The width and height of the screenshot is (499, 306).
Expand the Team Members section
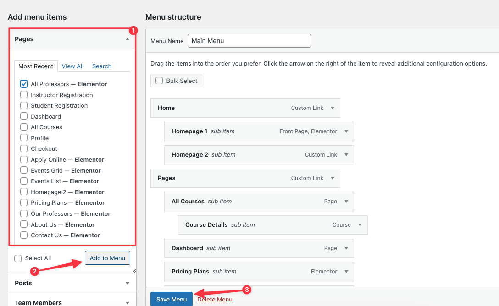click(x=128, y=303)
